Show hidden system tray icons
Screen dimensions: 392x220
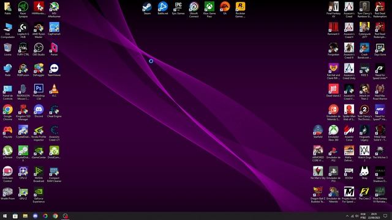347,216
